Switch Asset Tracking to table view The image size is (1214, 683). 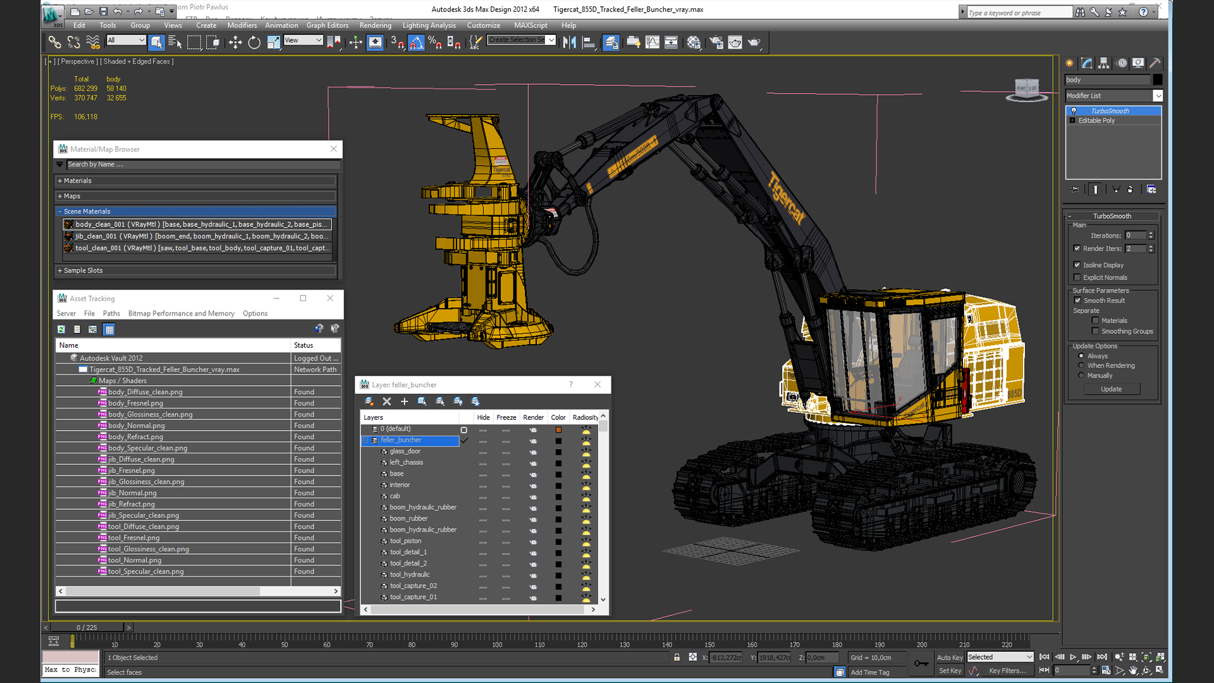click(109, 329)
